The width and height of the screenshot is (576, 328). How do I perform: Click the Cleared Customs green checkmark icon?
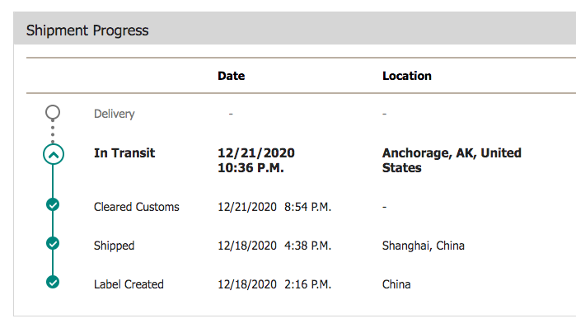53,204
